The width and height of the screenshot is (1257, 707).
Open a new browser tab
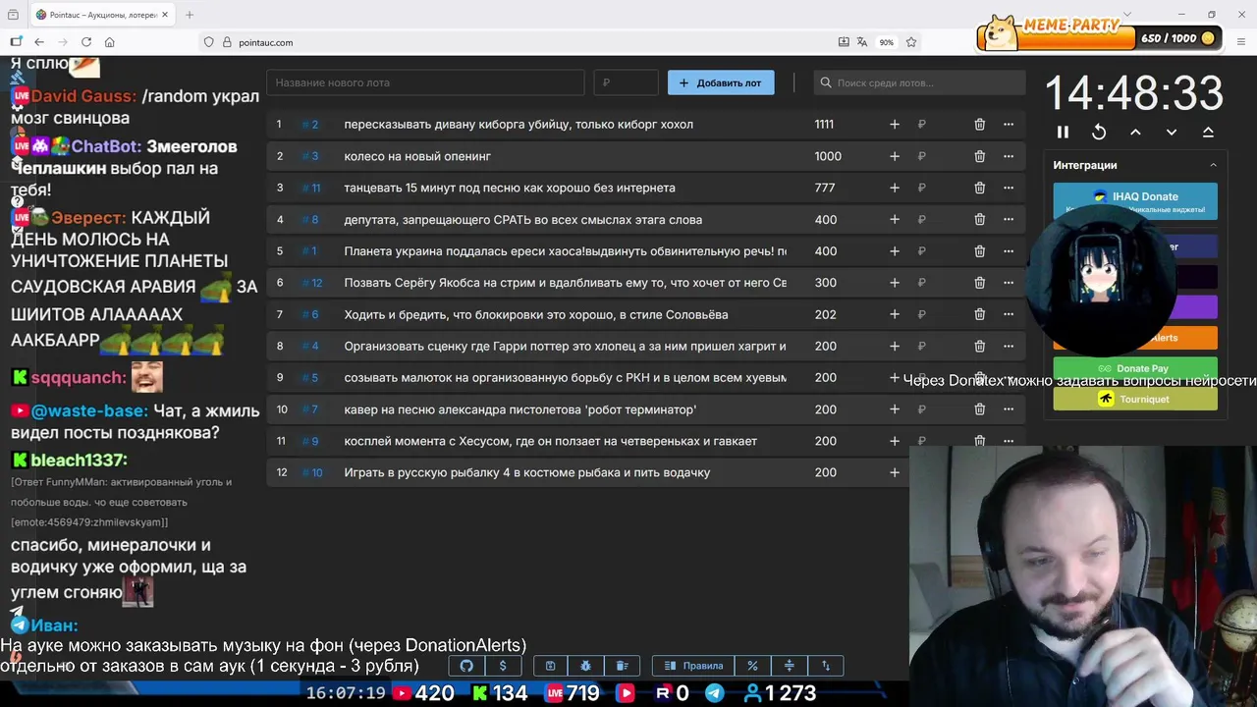(190, 15)
